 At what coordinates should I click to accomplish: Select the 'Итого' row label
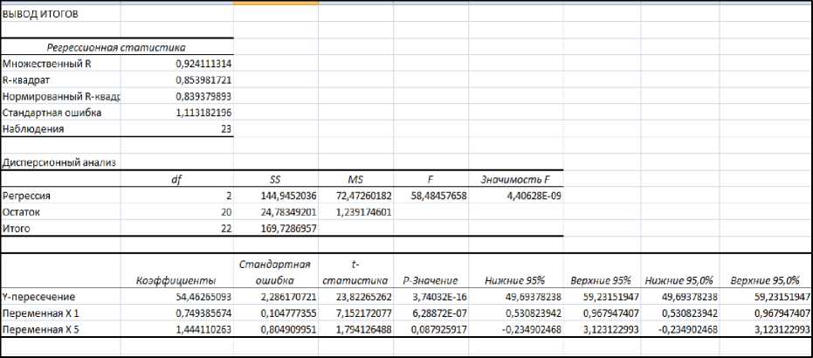16,229
